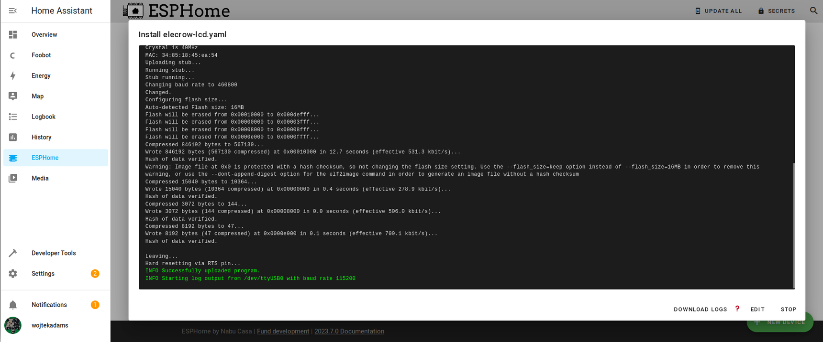Click the Media play icon
Viewport: 823px width, 342px height.
pos(13,178)
